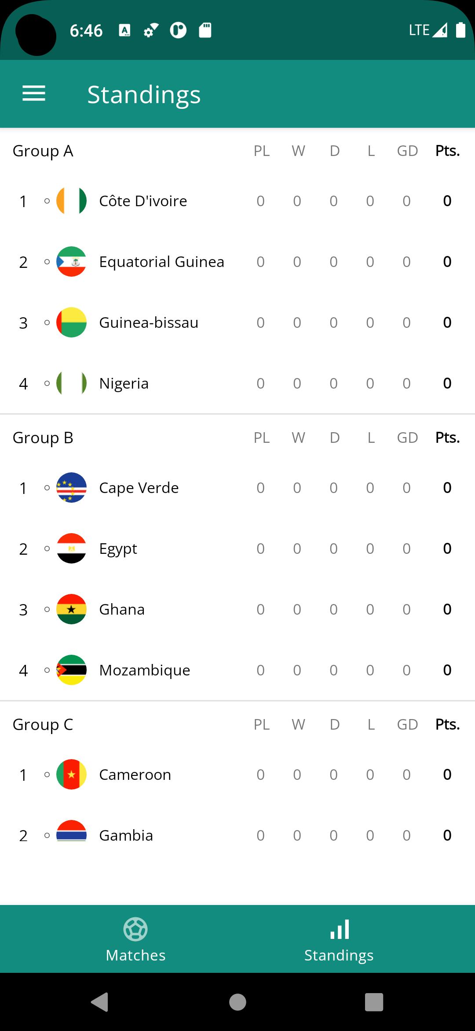The height and width of the screenshot is (1031, 475).
Task: Tap the Group C Pts. column header
Action: pyautogui.click(x=447, y=724)
